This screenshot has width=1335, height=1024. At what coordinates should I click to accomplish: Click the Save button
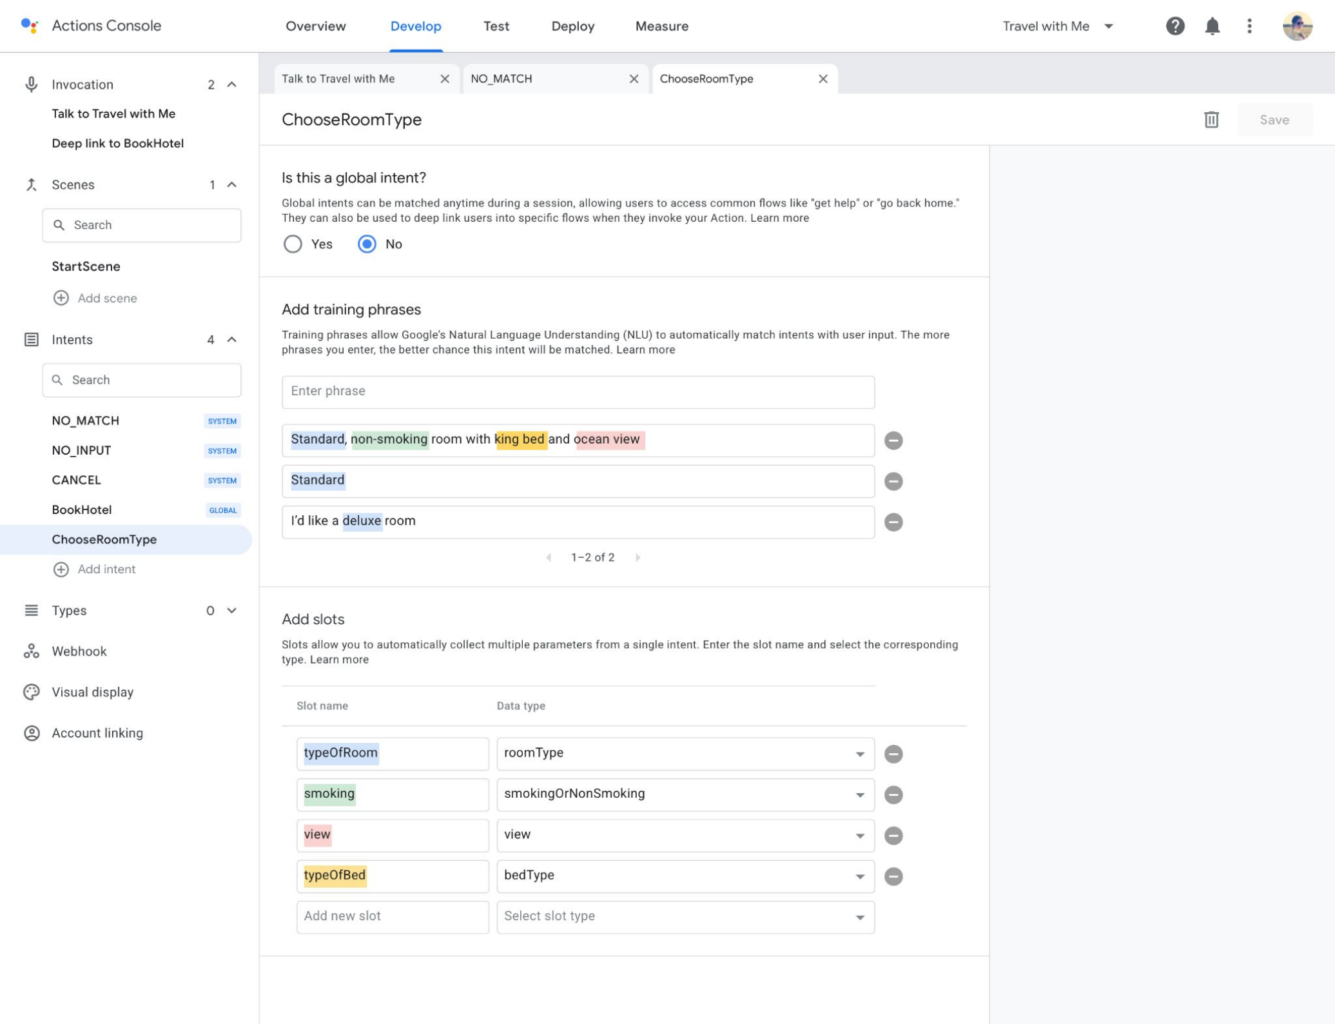coord(1274,120)
